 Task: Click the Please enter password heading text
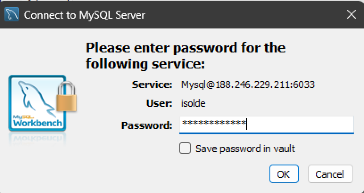click(186, 56)
